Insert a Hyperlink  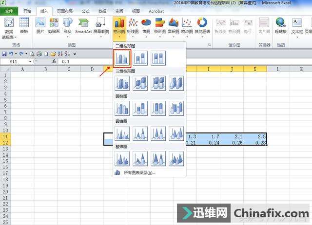(x=281, y=26)
